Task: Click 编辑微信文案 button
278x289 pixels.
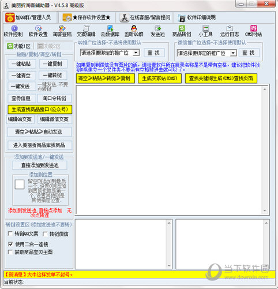Action: pyautogui.click(x=54, y=120)
